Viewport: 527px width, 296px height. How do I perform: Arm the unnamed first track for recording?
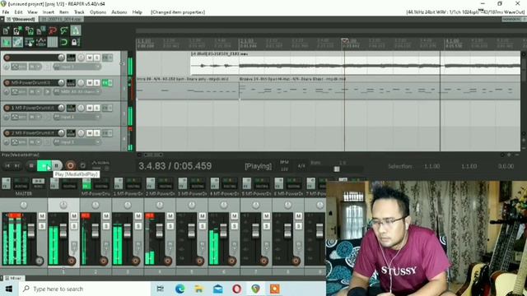pyautogui.click(x=7, y=58)
